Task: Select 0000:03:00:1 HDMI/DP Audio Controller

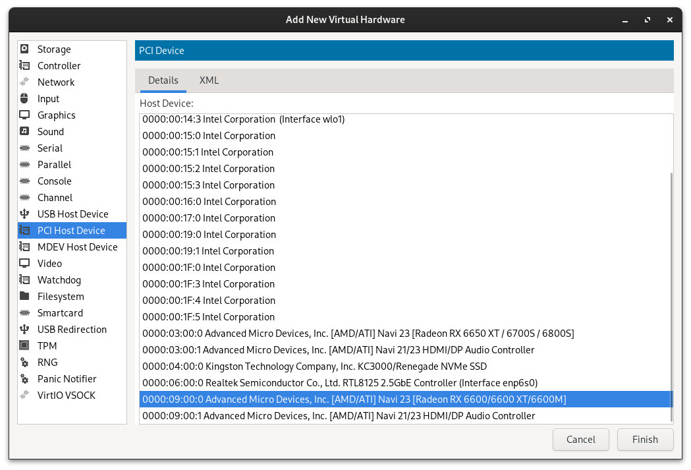Action: [x=405, y=350]
